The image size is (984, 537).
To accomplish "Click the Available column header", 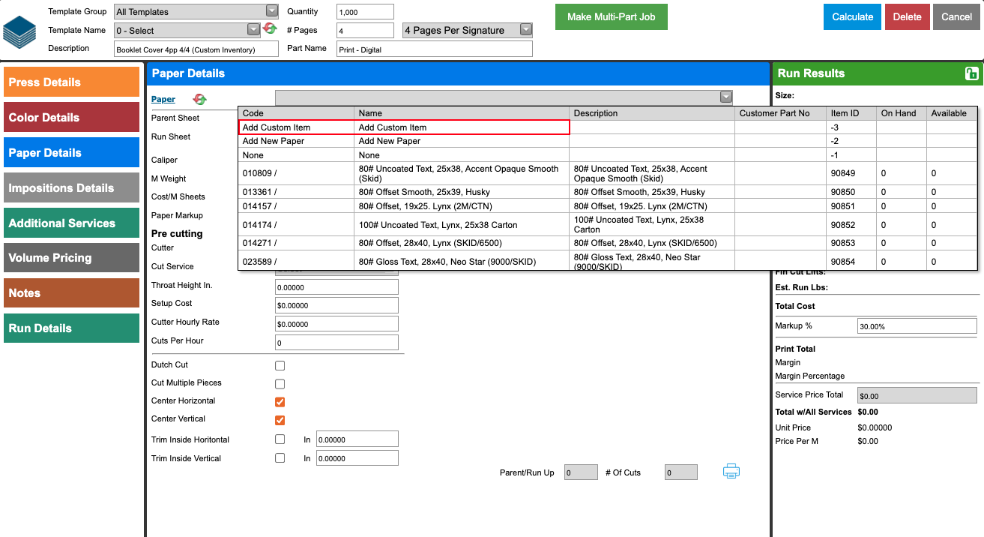I will 952,113.
